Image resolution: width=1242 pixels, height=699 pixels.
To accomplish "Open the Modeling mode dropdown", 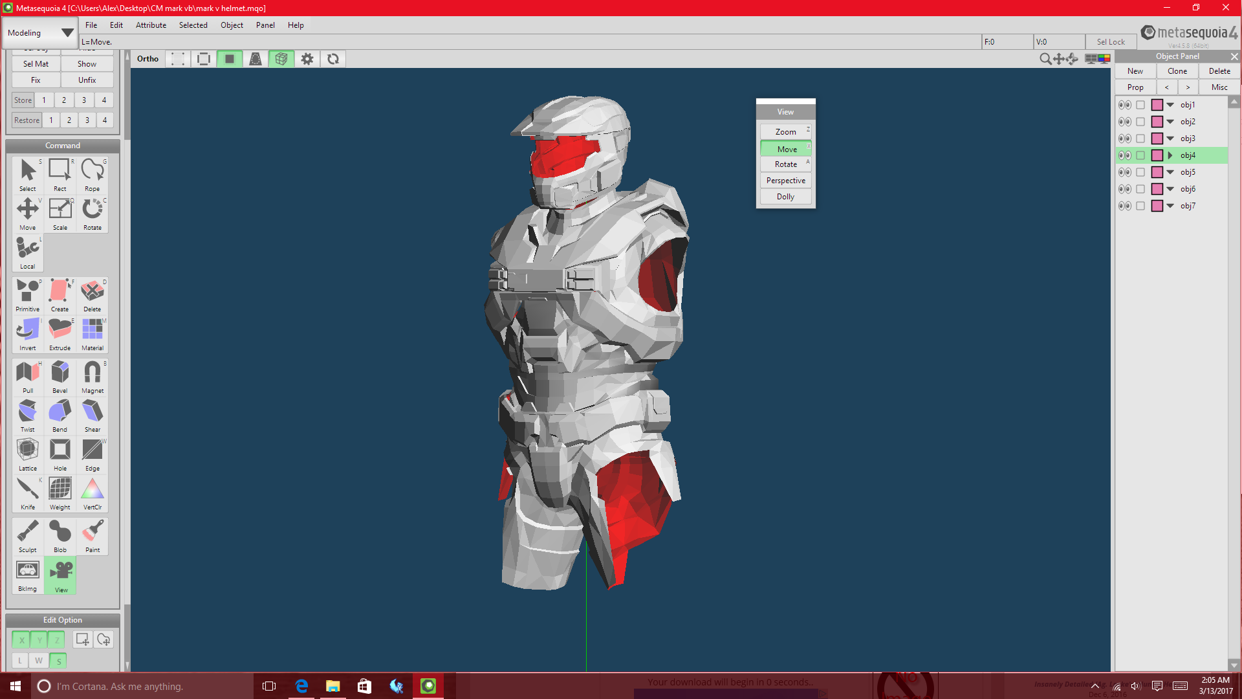I will 40,33.
